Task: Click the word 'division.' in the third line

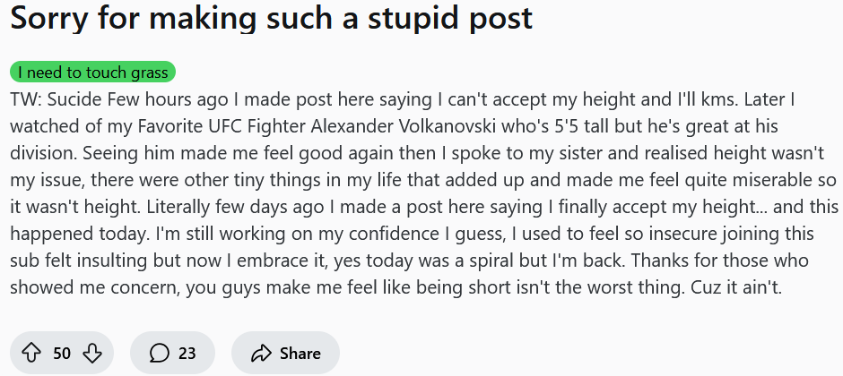Action: [x=44, y=153]
